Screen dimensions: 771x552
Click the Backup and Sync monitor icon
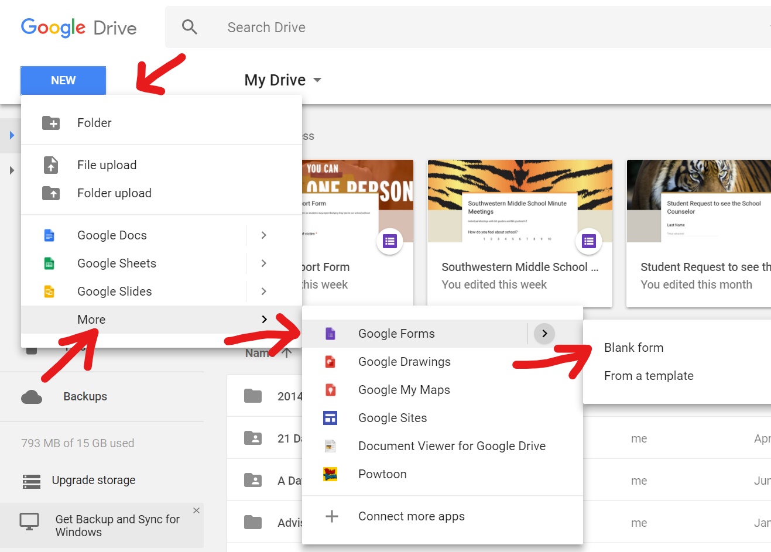[x=29, y=521]
